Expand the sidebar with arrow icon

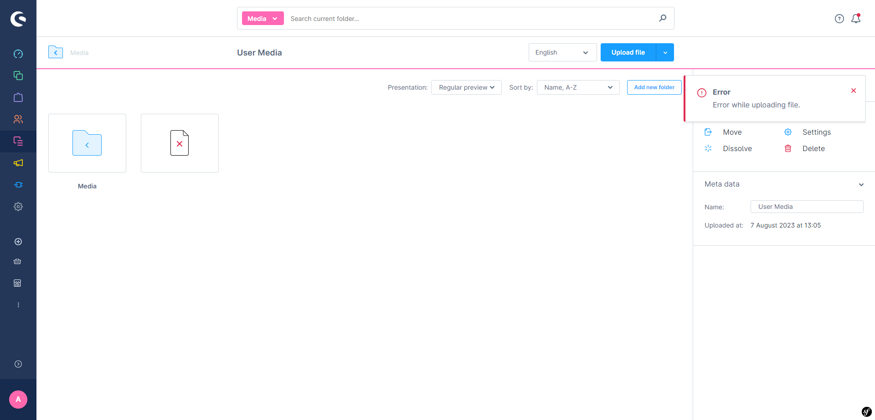click(18, 364)
